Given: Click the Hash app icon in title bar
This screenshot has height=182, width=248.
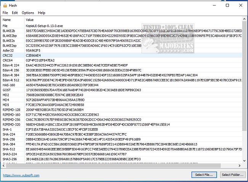Looking at the screenshot, I should pyautogui.click(x=5, y=6).
